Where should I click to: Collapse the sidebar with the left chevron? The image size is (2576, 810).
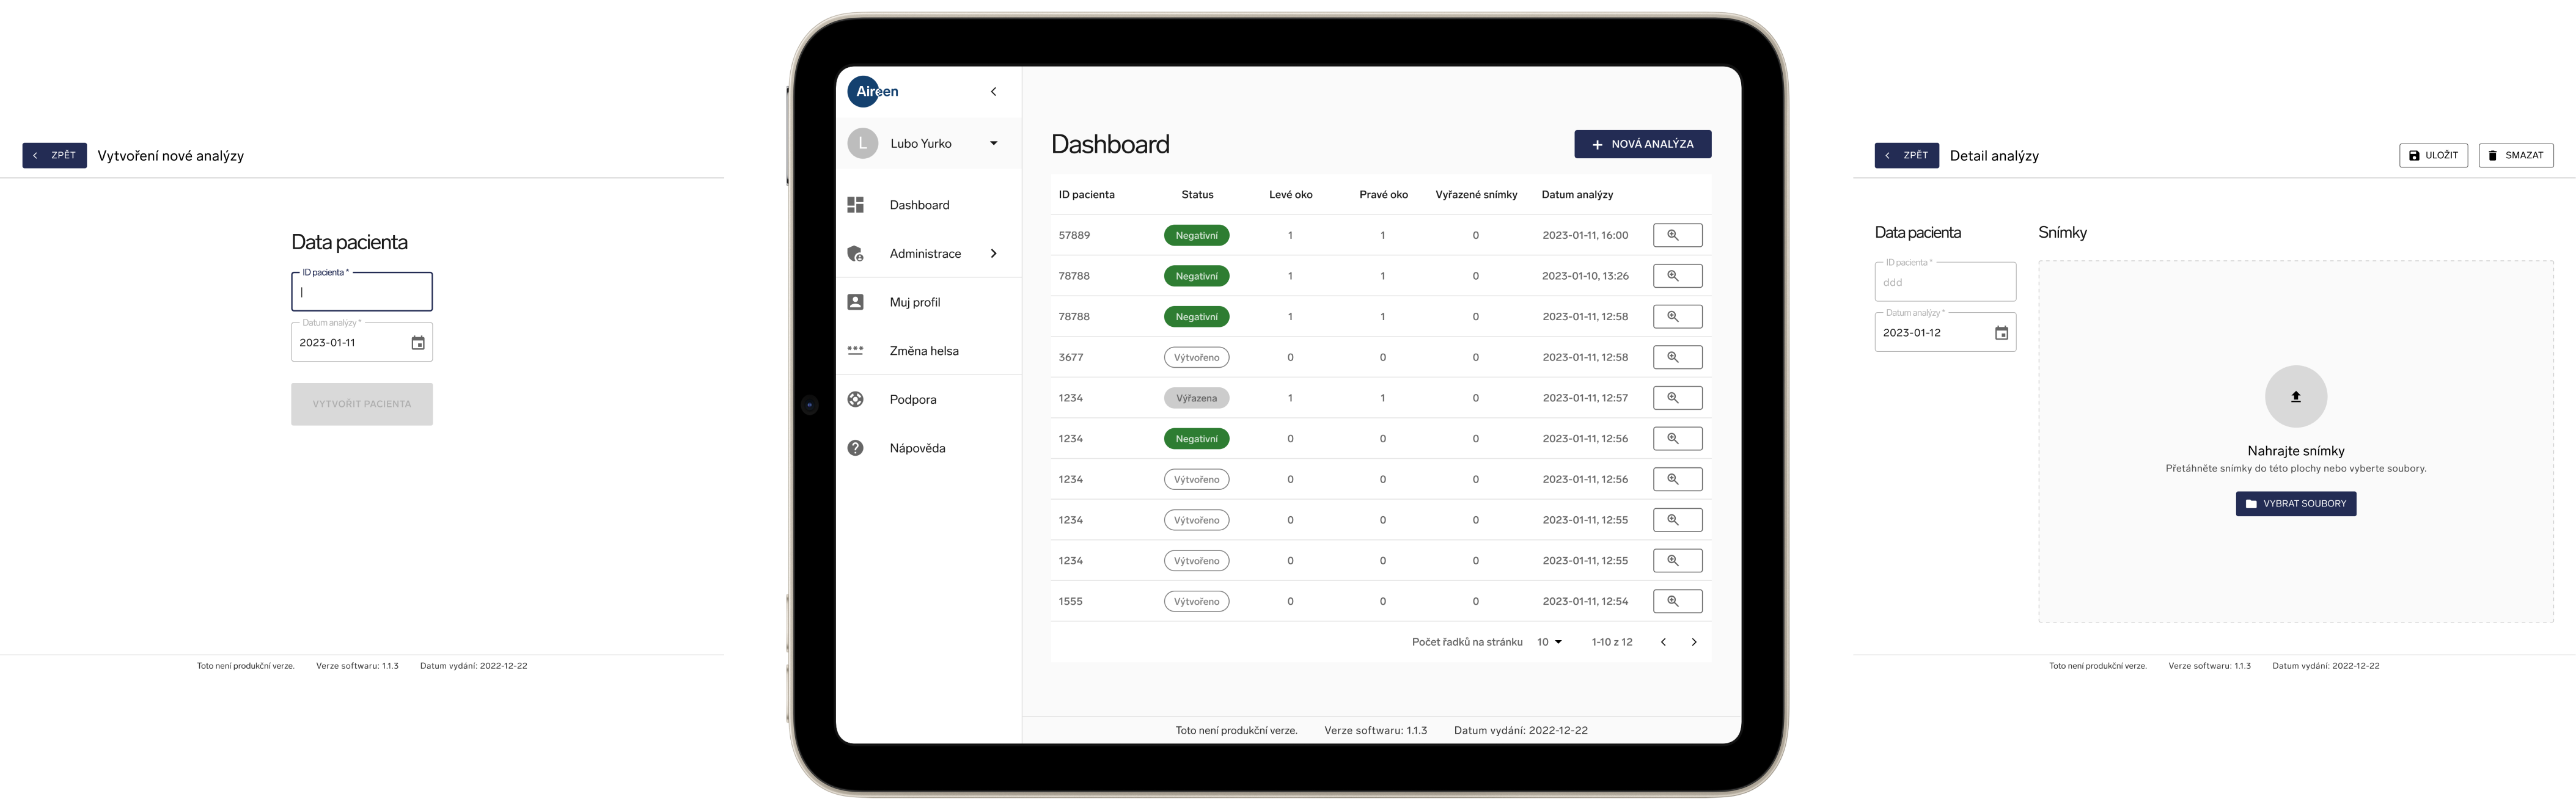(993, 92)
